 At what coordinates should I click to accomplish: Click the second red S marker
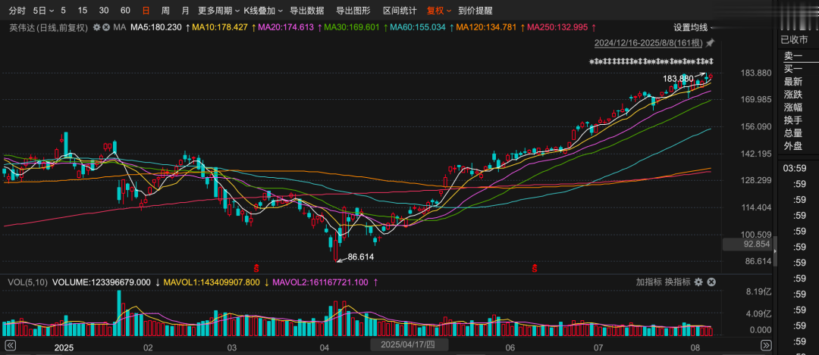click(535, 269)
